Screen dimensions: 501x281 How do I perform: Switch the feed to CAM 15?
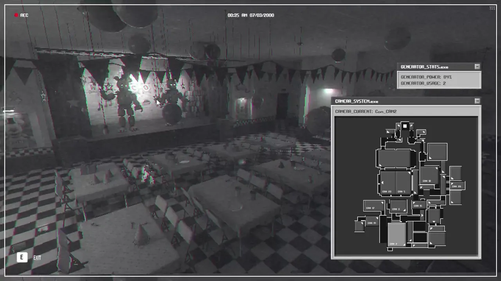[419, 205]
